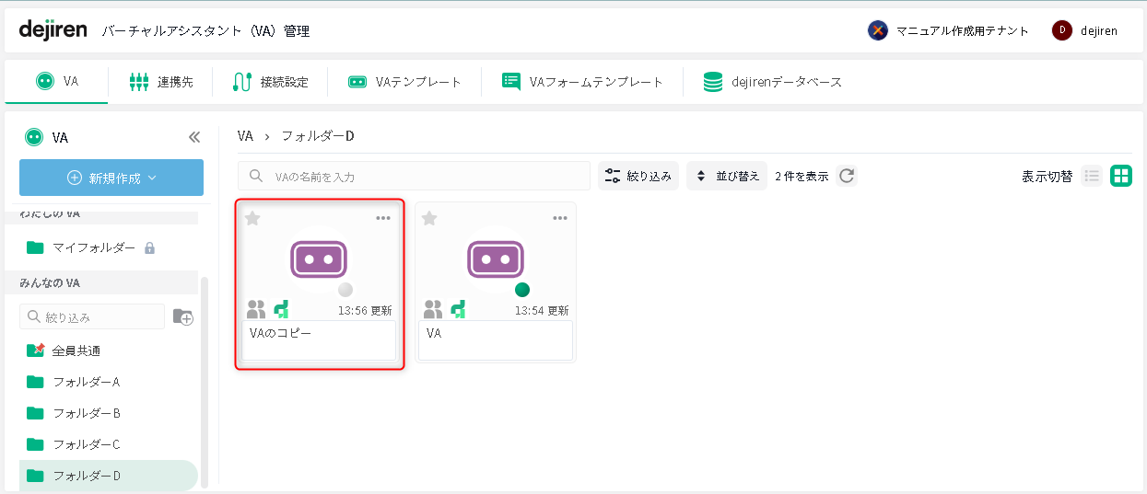Click the 並び替え sort button
Image resolution: width=1147 pixels, height=494 pixels.
coord(727,176)
